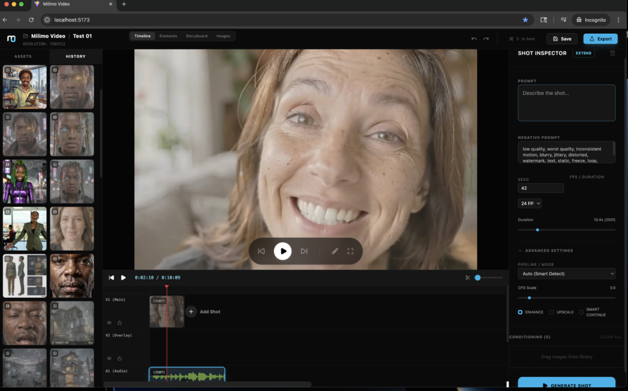
Task: Enable the Smart Continue checkbox
Action: [581, 312]
